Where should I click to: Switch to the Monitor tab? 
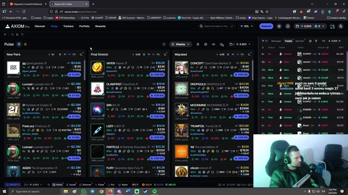pyautogui.click(x=300, y=41)
